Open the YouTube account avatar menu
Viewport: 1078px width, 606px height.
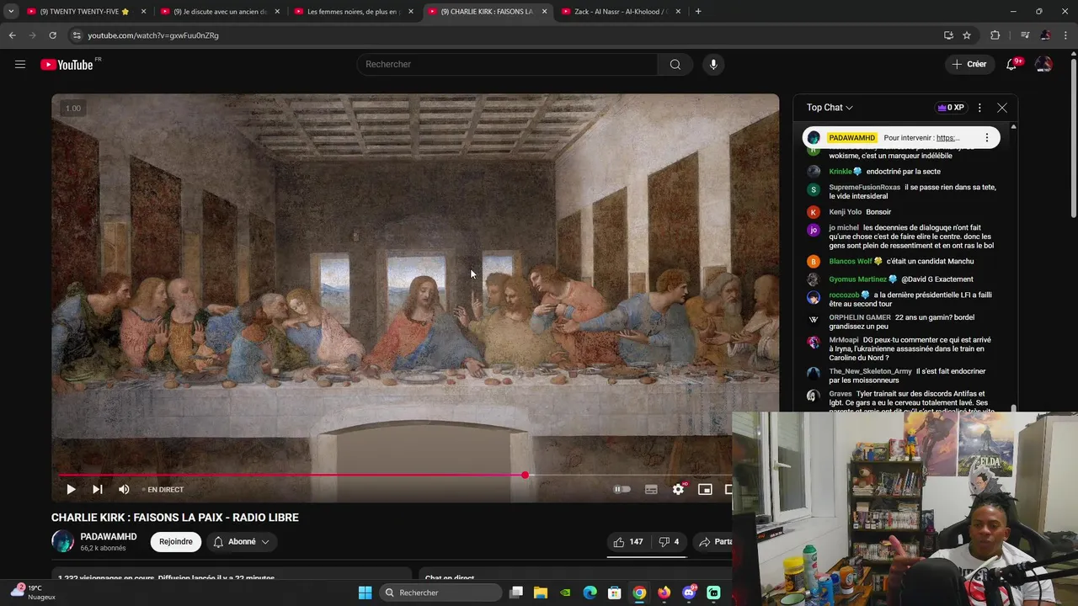[1043, 64]
